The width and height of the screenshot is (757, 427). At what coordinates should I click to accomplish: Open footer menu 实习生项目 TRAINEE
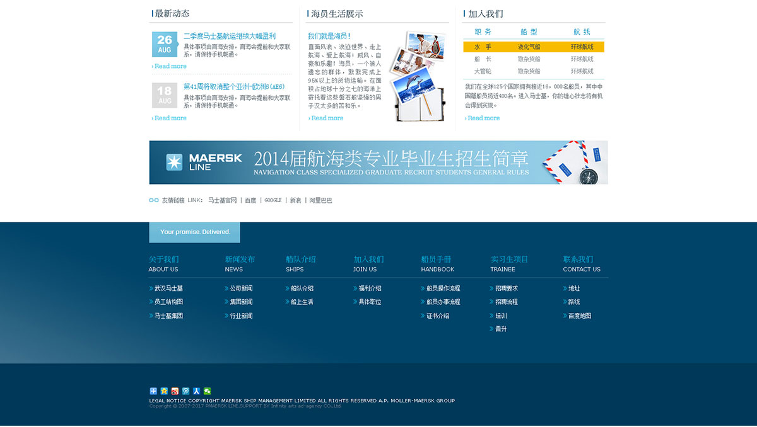click(510, 264)
